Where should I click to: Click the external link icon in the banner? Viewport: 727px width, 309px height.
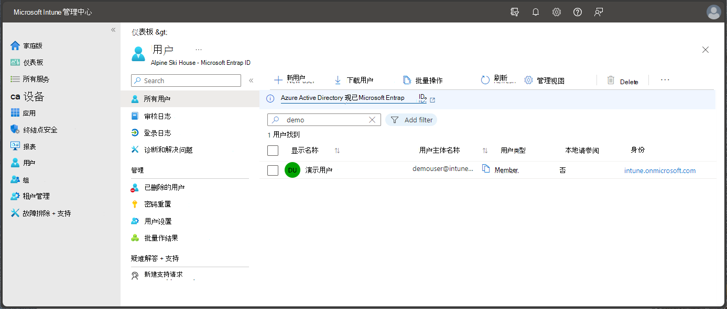(x=432, y=99)
